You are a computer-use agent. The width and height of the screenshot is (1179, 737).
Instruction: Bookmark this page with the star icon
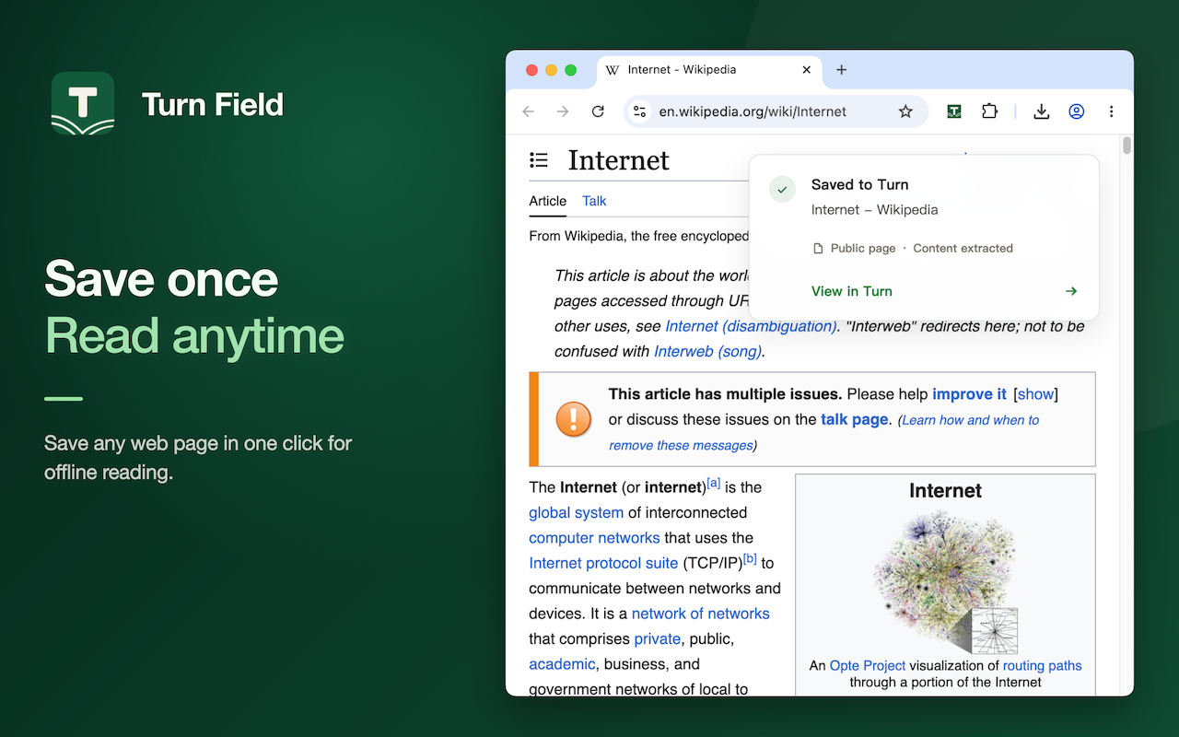[905, 111]
